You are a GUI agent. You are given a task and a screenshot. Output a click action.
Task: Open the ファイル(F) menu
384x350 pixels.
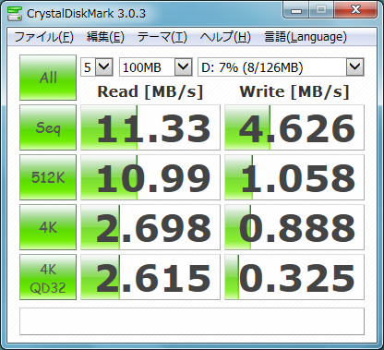click(44, 37)
